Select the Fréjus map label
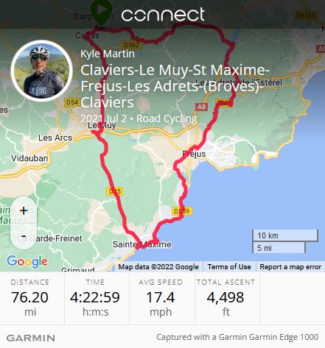 (x=194, y=154)
